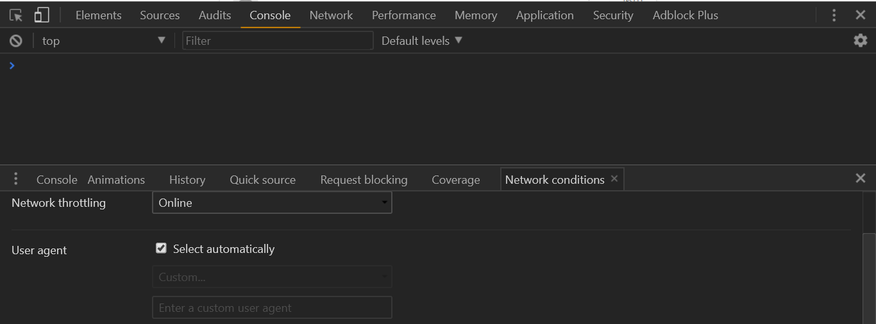876x324 pixels.
Task: Open DevTools three-dot customize menu
Action: click(834, 15)
